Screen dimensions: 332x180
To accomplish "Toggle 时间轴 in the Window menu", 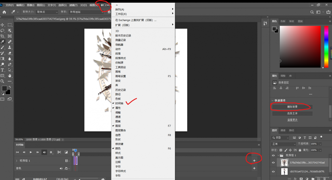I will [143, 103].
